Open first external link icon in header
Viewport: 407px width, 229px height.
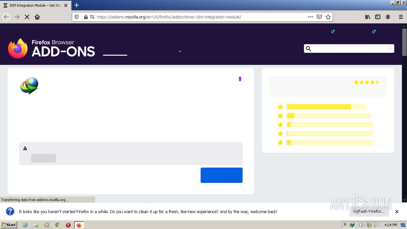(333, 31)
